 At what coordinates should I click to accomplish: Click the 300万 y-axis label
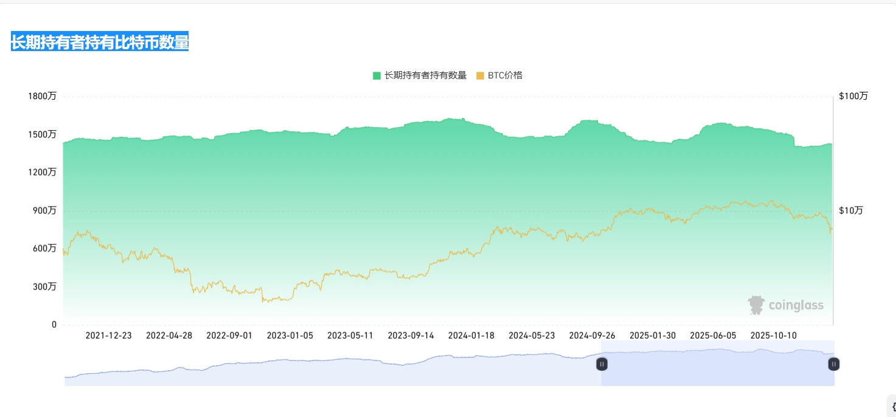pyautogui.click(x=44, y=286)
